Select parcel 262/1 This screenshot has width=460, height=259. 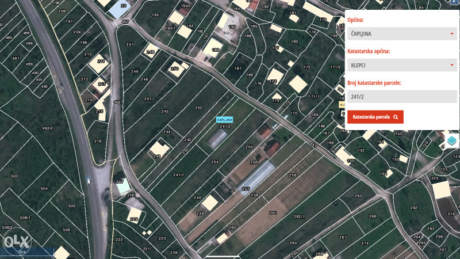(299, 216)
